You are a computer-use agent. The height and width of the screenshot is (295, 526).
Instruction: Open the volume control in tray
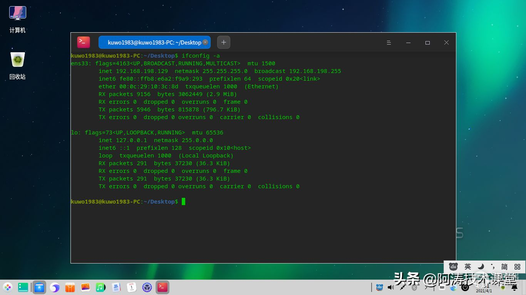point(391,287)
